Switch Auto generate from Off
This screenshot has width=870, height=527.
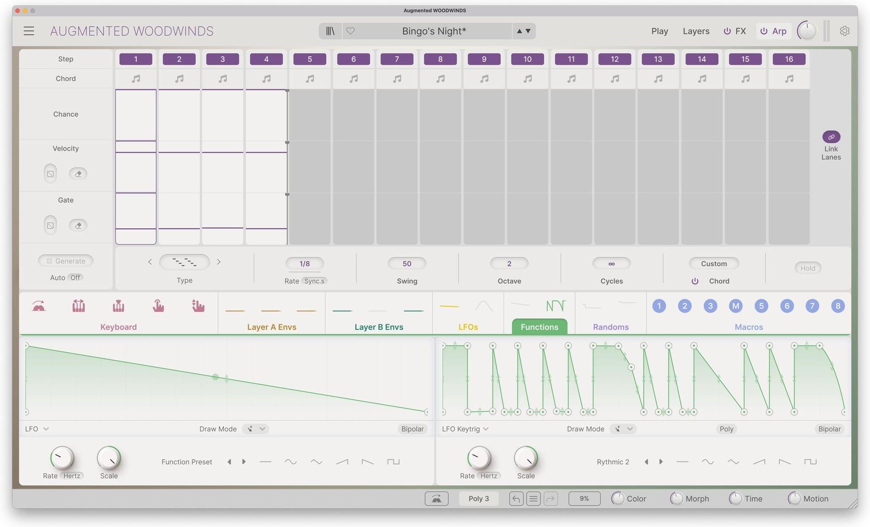pyautogui.click(x=75, y=277)
